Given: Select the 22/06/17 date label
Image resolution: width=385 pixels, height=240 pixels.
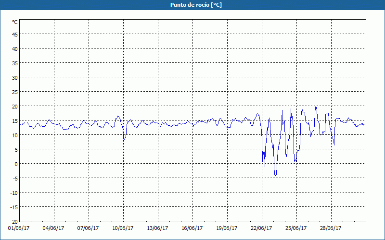Looking at the screenshot, I should coord(261,228).
